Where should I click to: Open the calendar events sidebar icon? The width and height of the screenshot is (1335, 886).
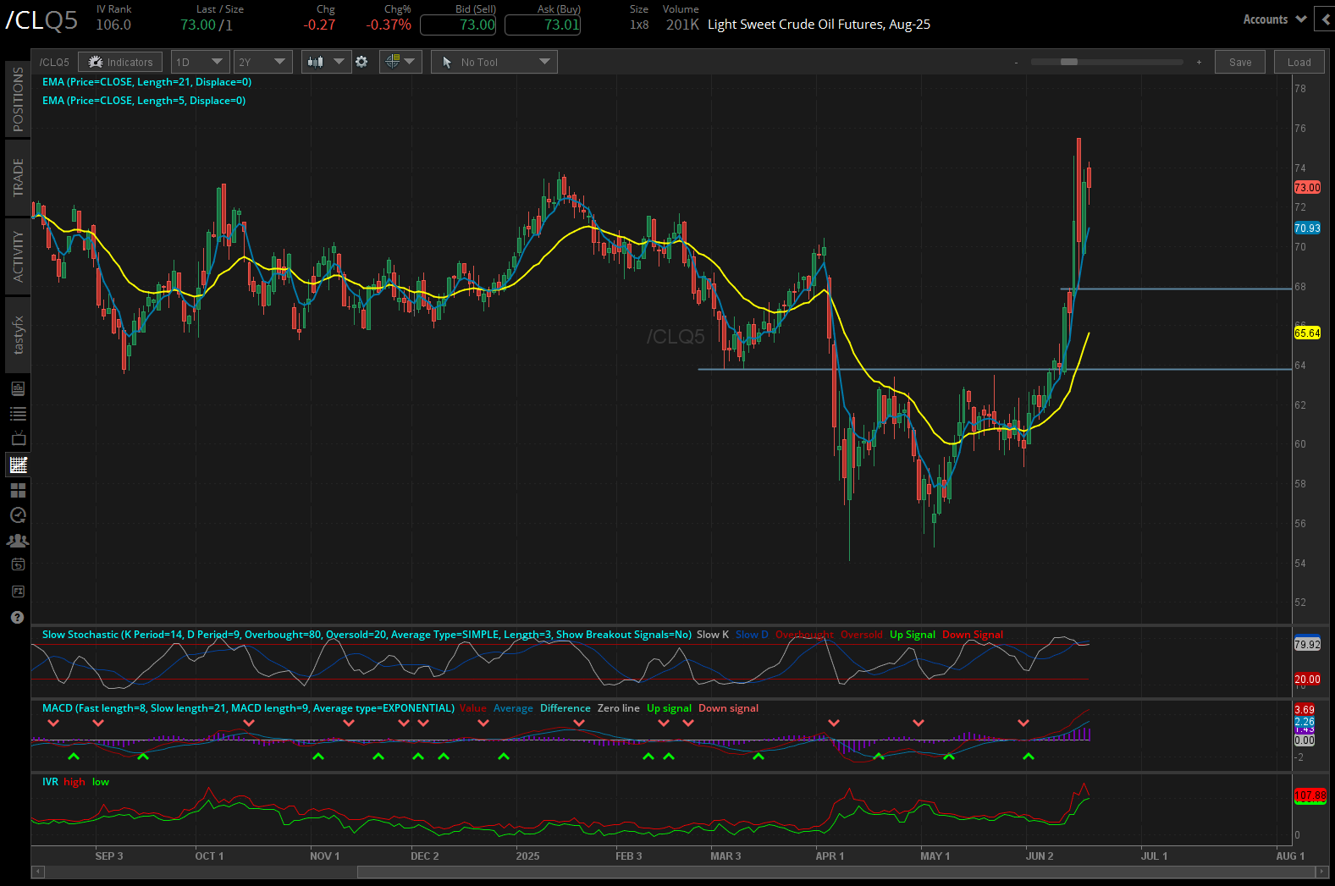(x=18, y=564)
